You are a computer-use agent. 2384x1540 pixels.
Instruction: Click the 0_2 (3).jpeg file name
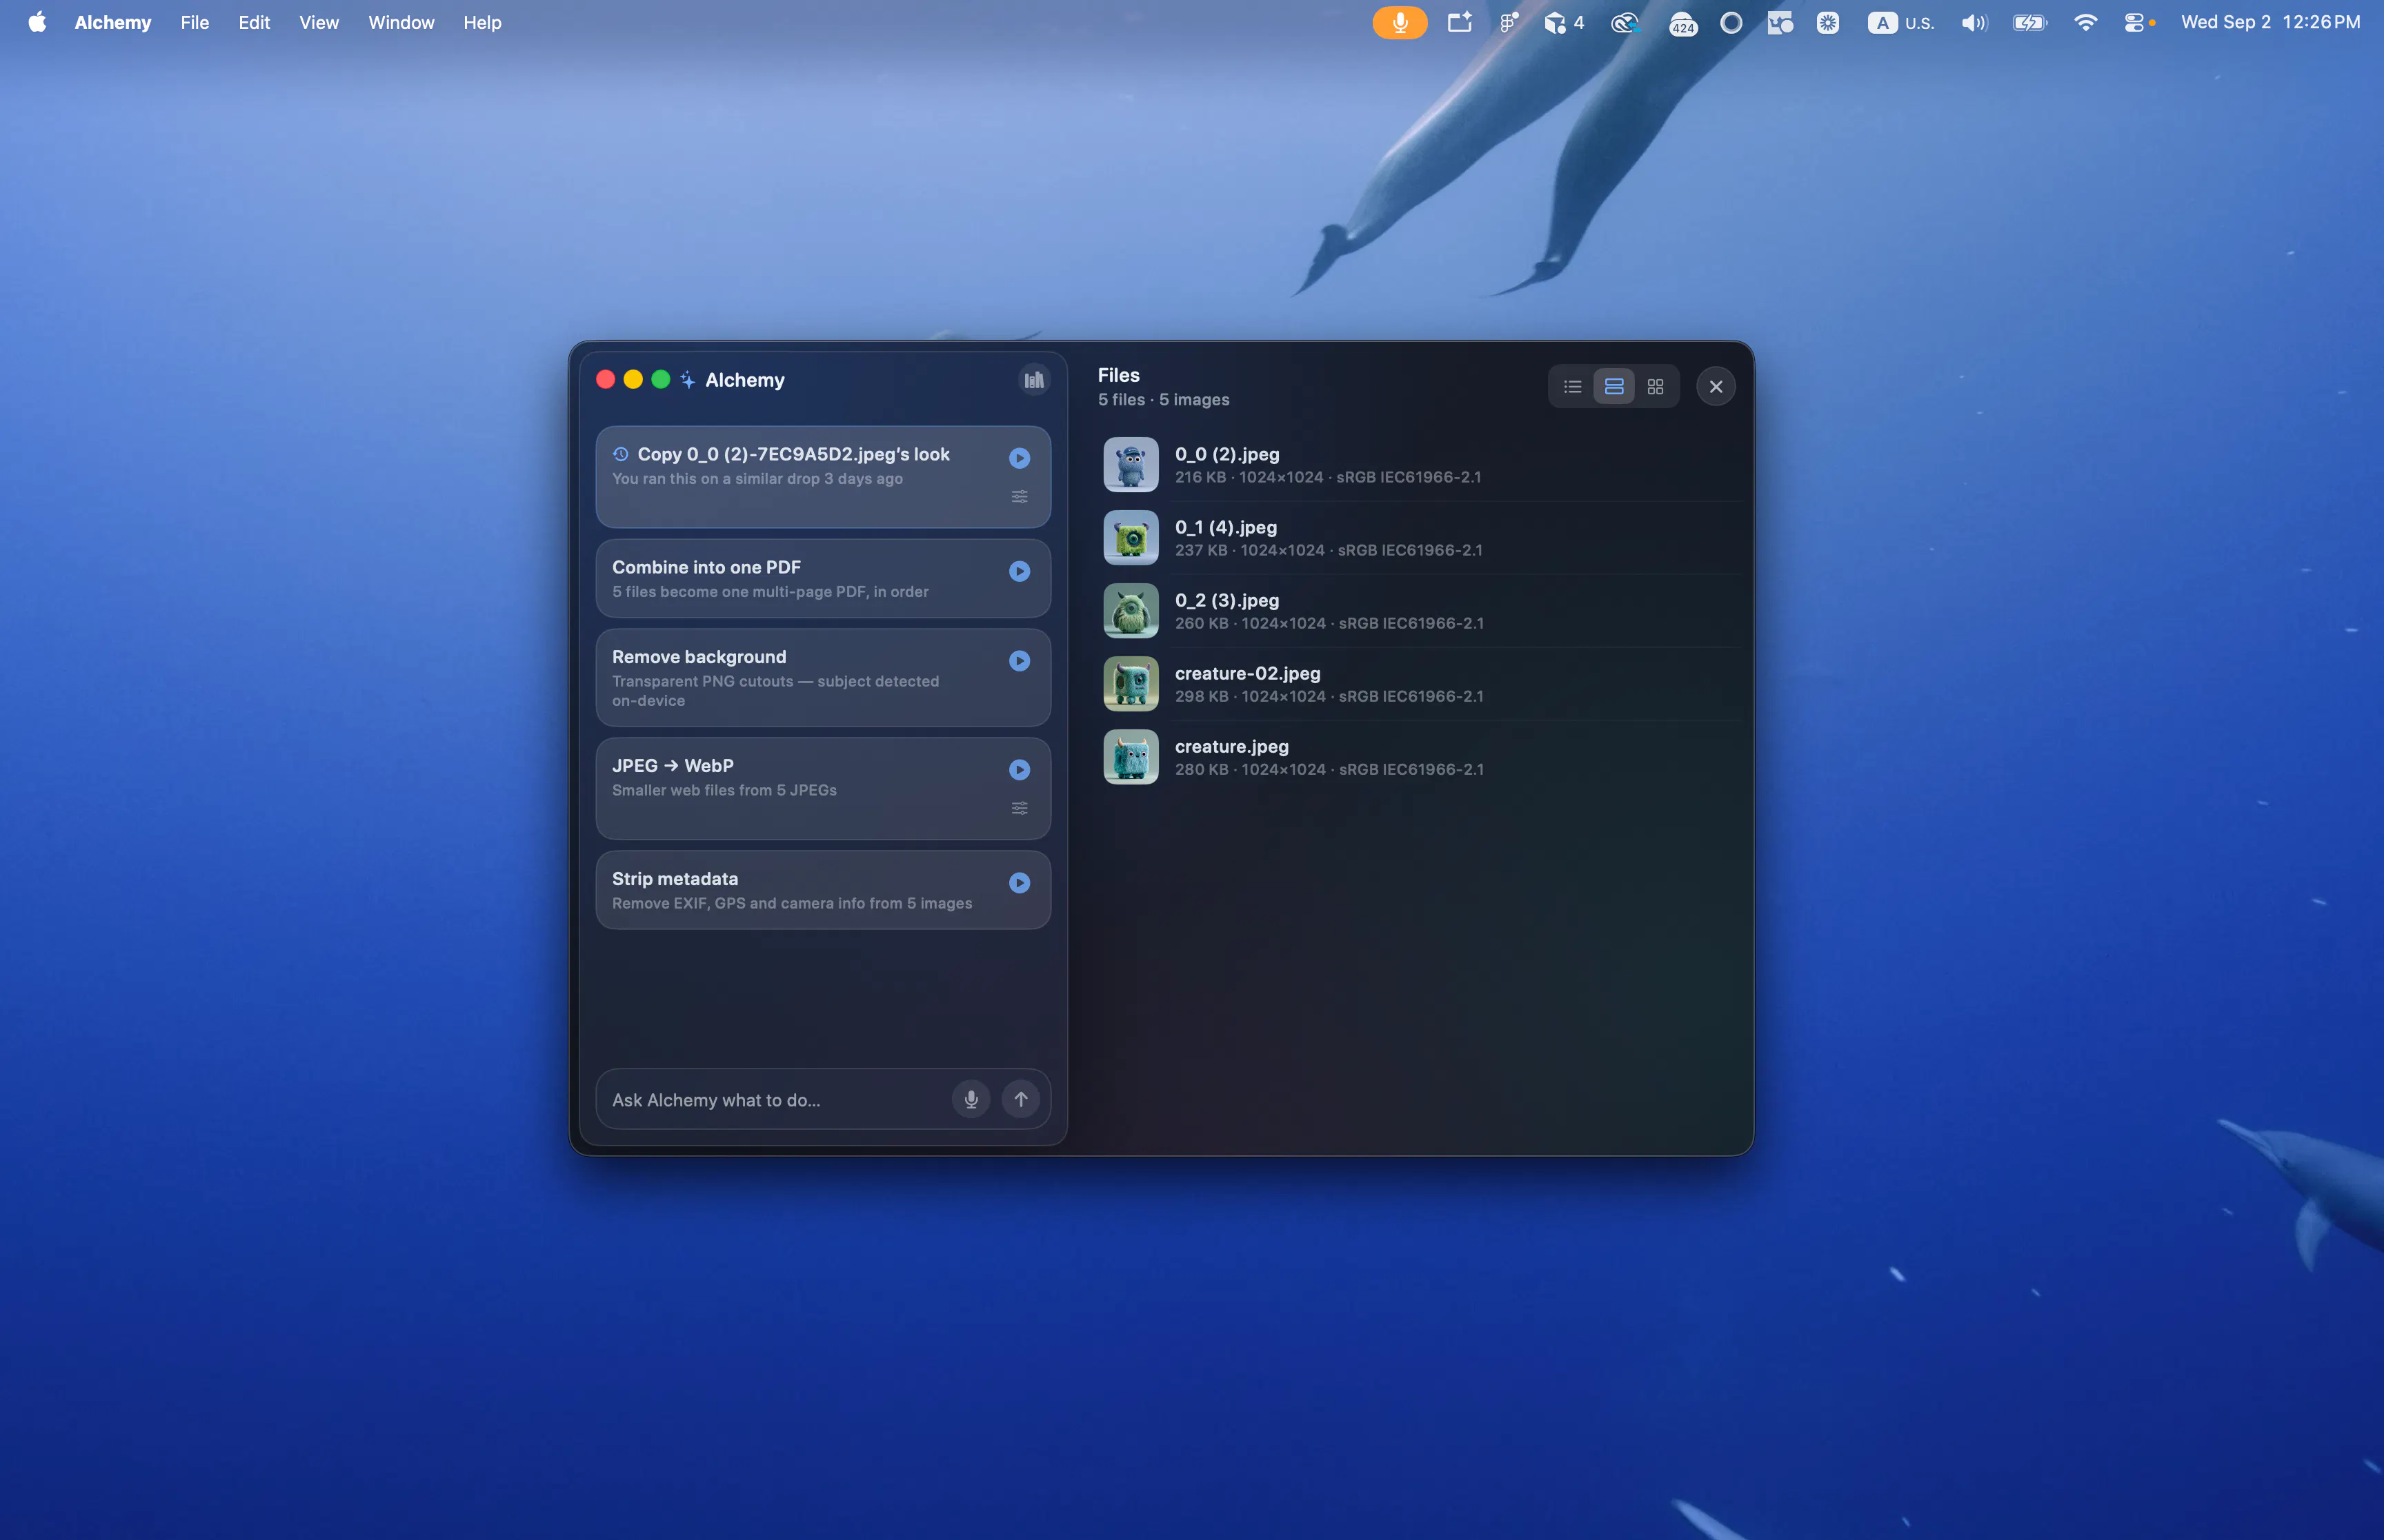pos(1226,600)
